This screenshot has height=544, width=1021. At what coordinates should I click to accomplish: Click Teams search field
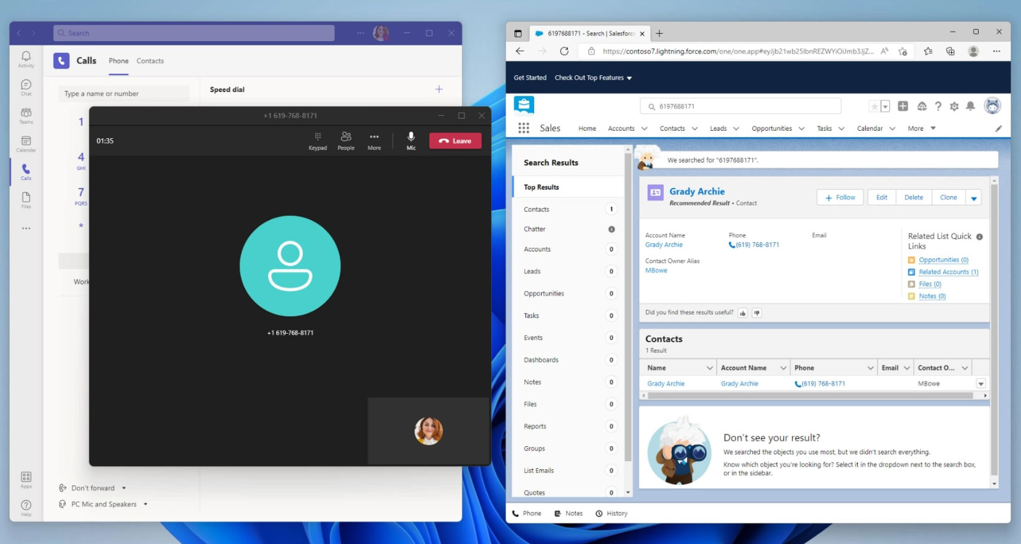click(194, 33)
